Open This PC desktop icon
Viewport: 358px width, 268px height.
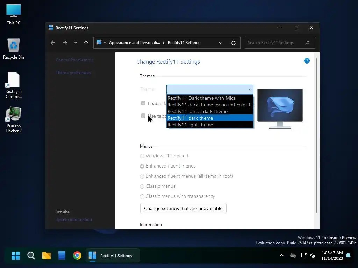pyautogui.click(x=14, y=14)
